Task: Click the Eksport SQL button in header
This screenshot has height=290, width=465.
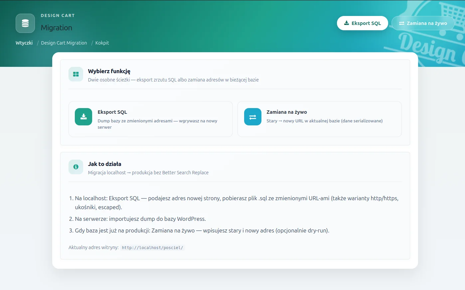Action: coord(363,23)
